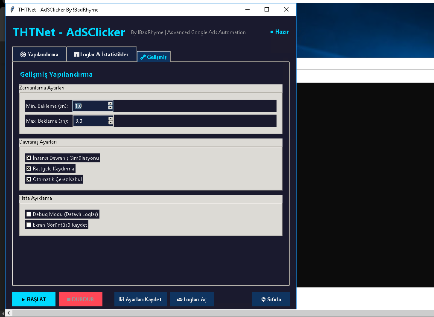This screenshot has height=317, width=434.
Task: Minimize the AdSClicker window
Action: (x=248, y=9)
